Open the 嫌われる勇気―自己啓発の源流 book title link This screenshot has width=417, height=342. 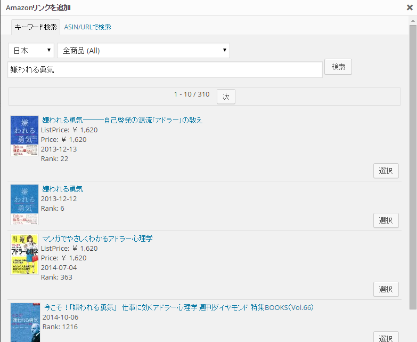click(x=122, y=120)
